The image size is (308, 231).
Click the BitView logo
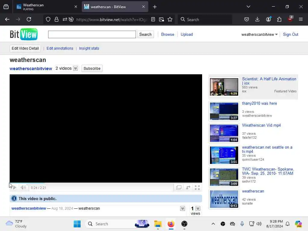click(x=23, y=34)
